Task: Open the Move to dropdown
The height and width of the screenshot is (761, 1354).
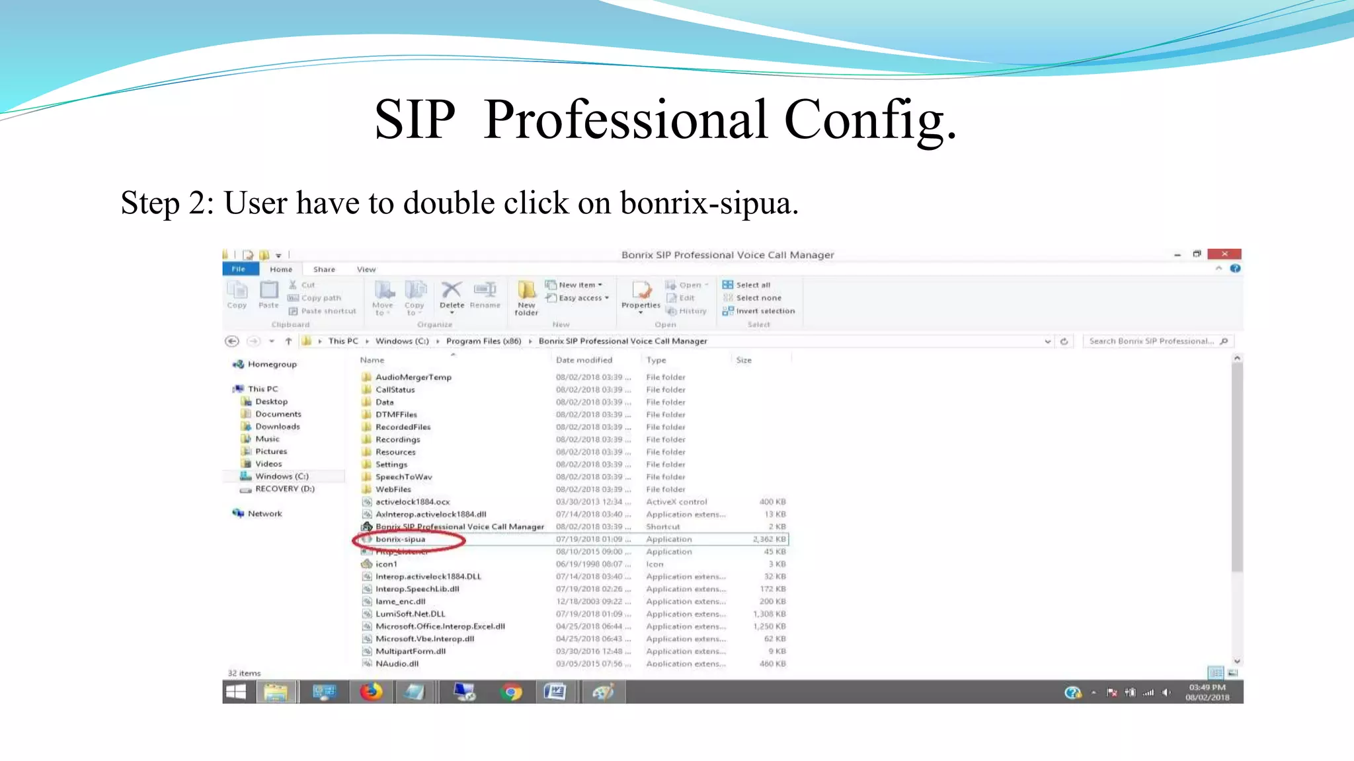Action: 383,297
